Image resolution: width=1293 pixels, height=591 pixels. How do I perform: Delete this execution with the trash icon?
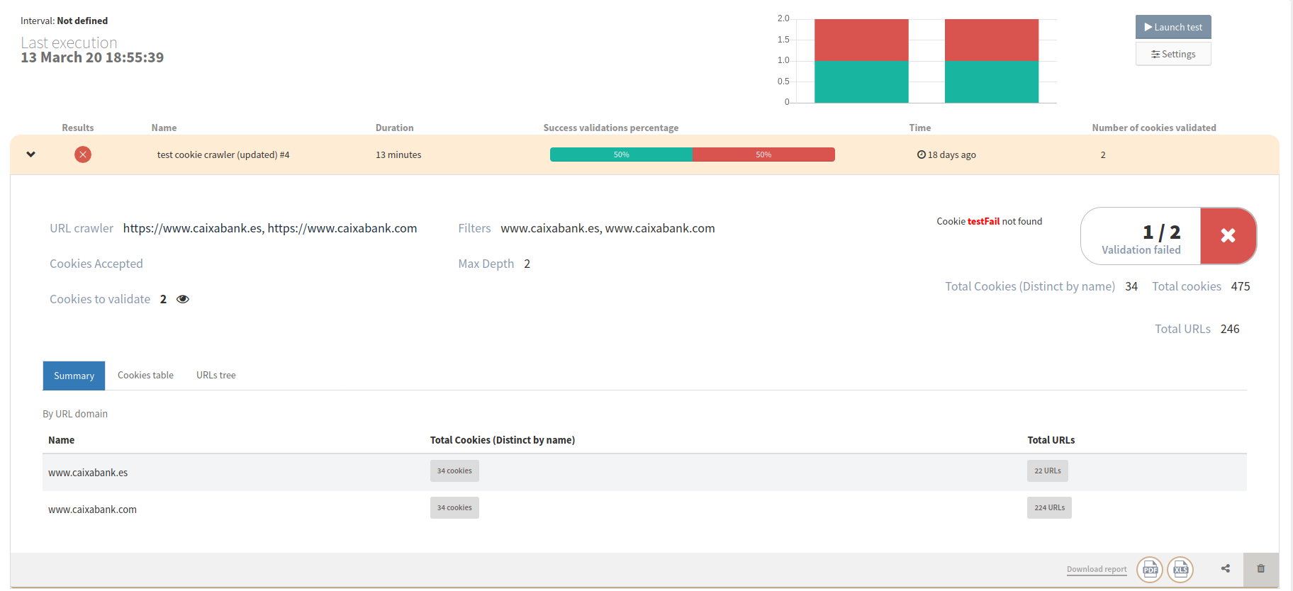click(1261, 568)
